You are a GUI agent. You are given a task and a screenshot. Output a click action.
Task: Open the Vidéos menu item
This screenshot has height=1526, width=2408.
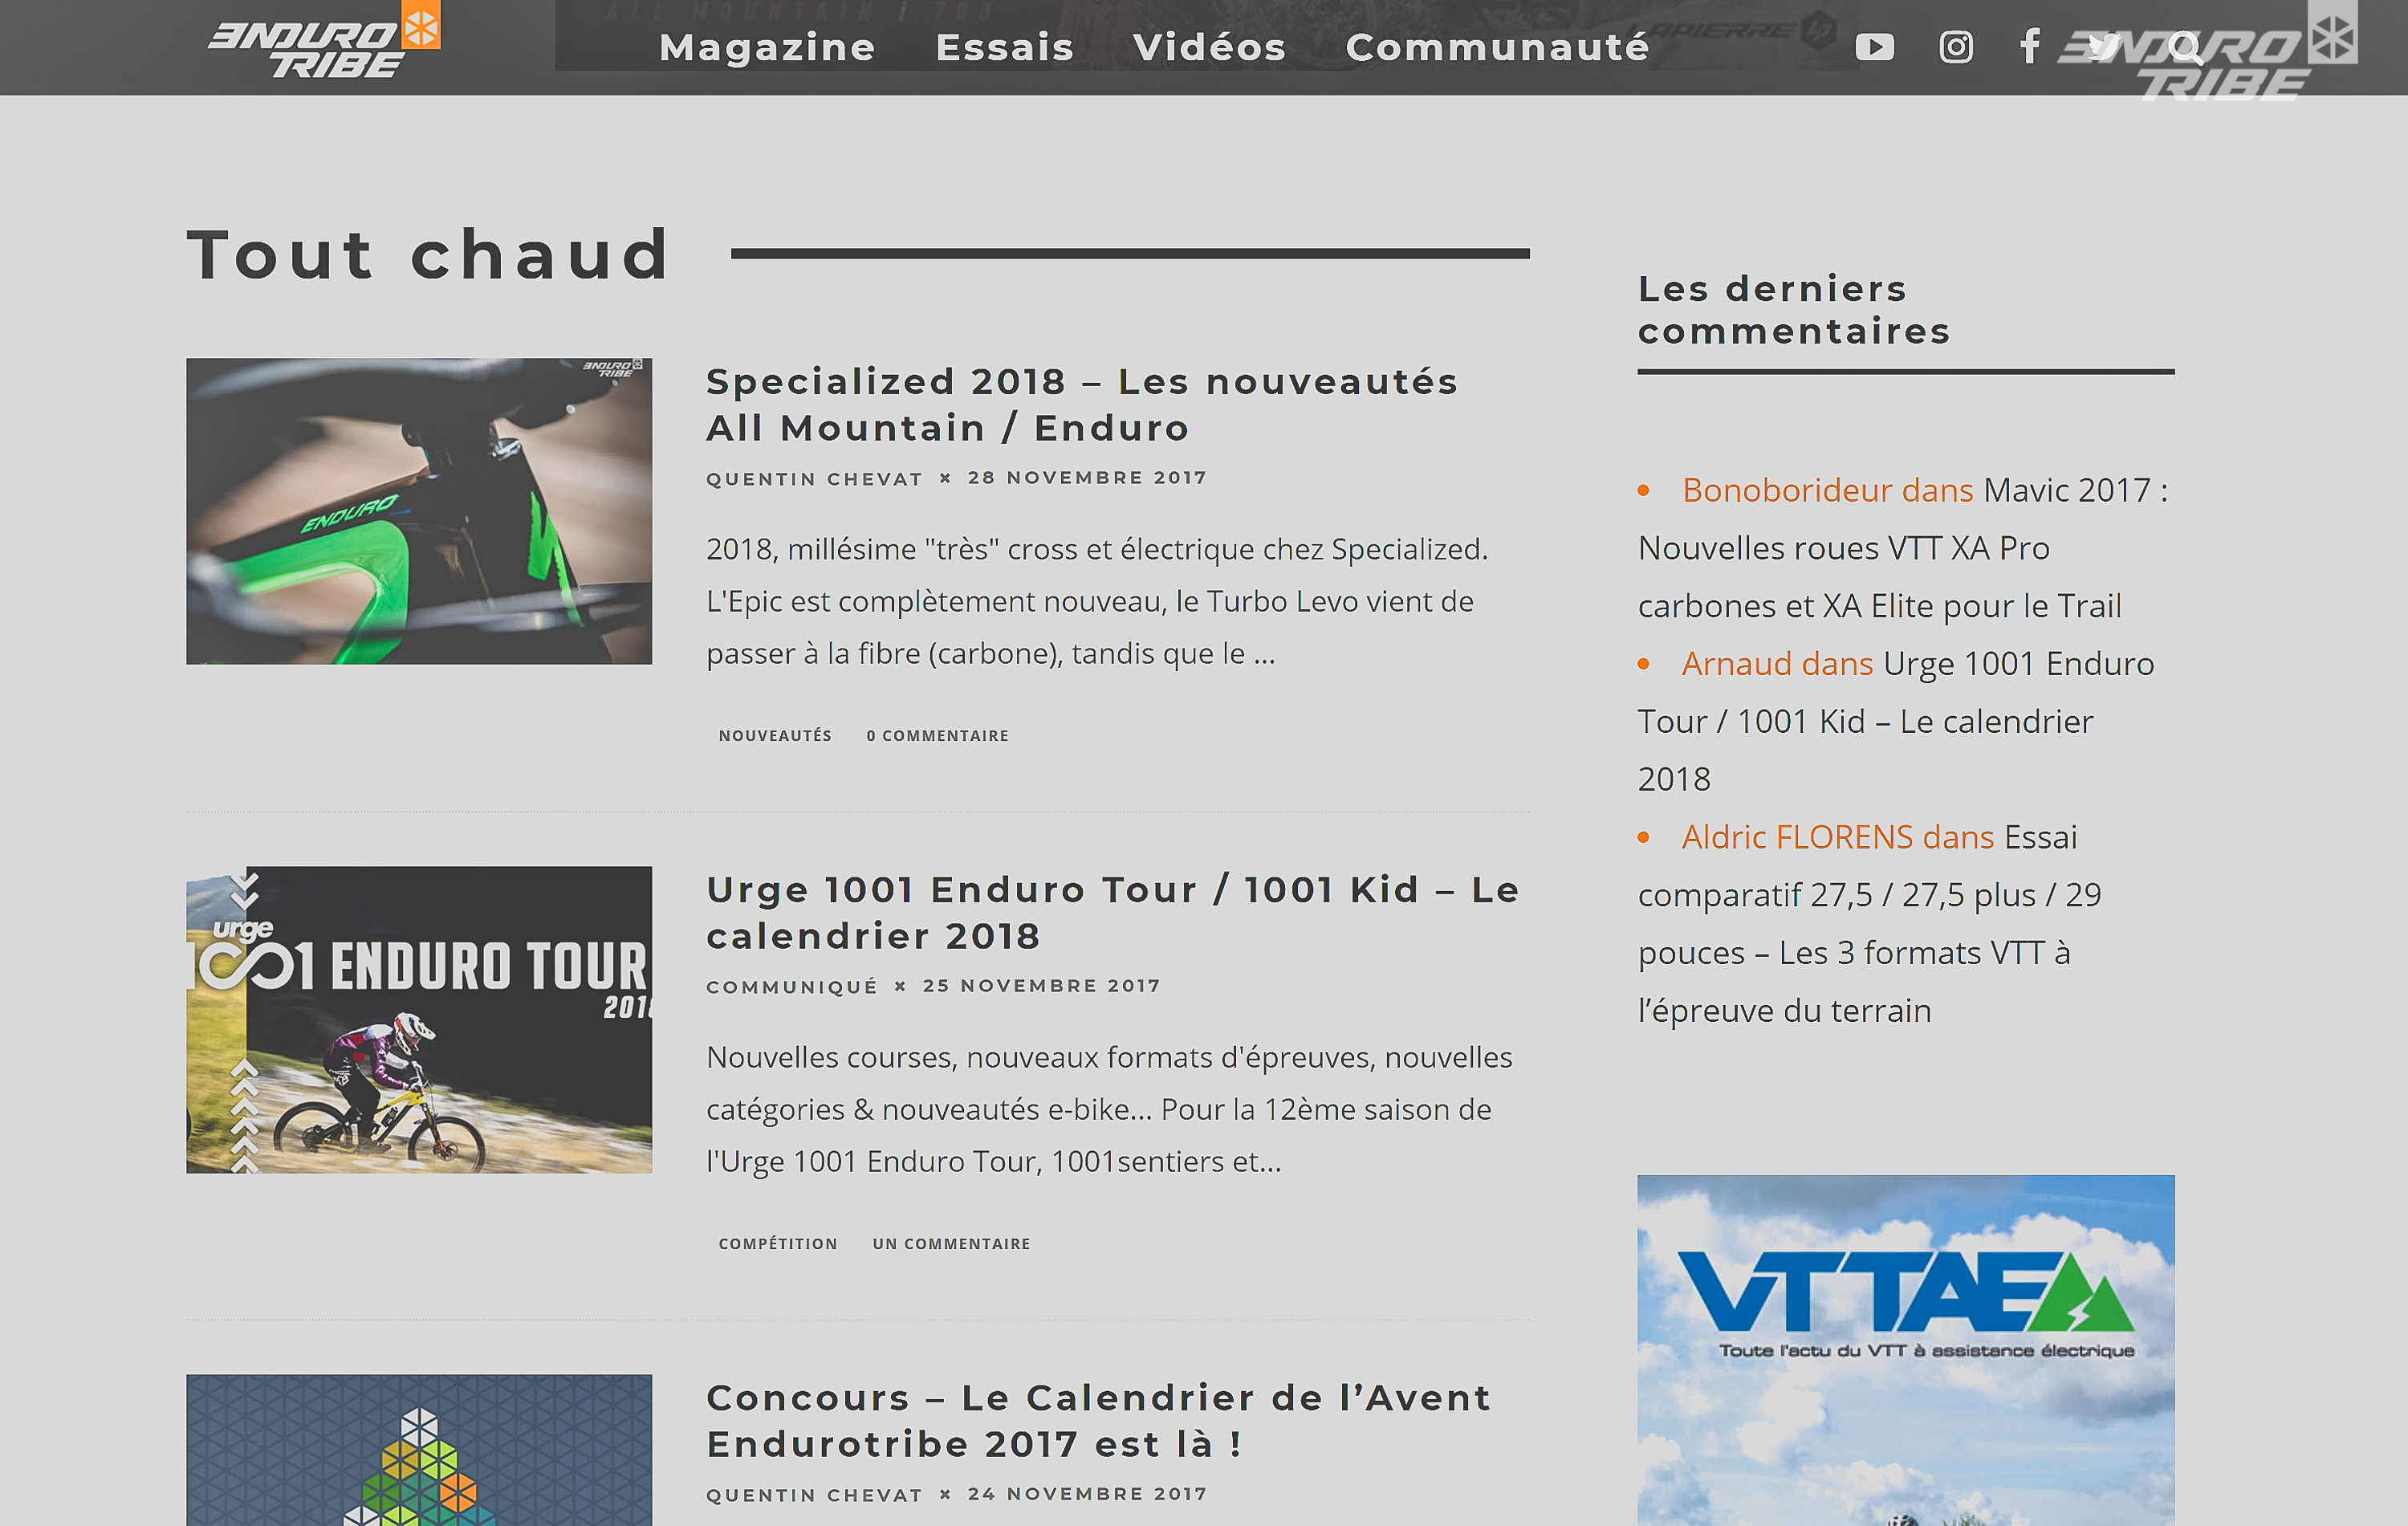[x=1209, y=47]
